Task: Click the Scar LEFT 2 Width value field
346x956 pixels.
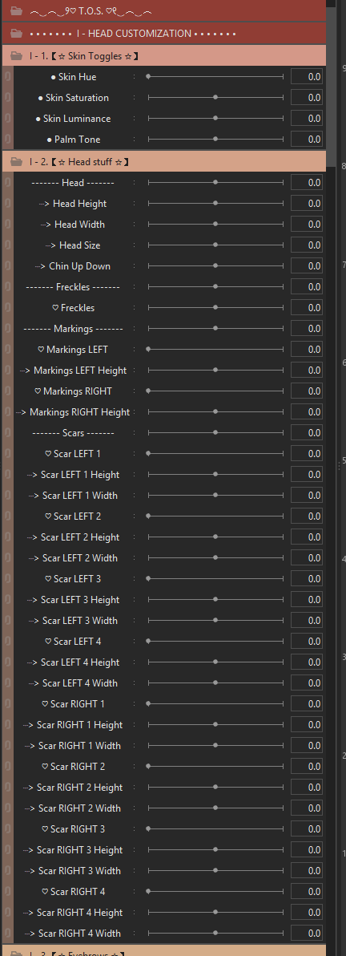Action: (307, 558)
